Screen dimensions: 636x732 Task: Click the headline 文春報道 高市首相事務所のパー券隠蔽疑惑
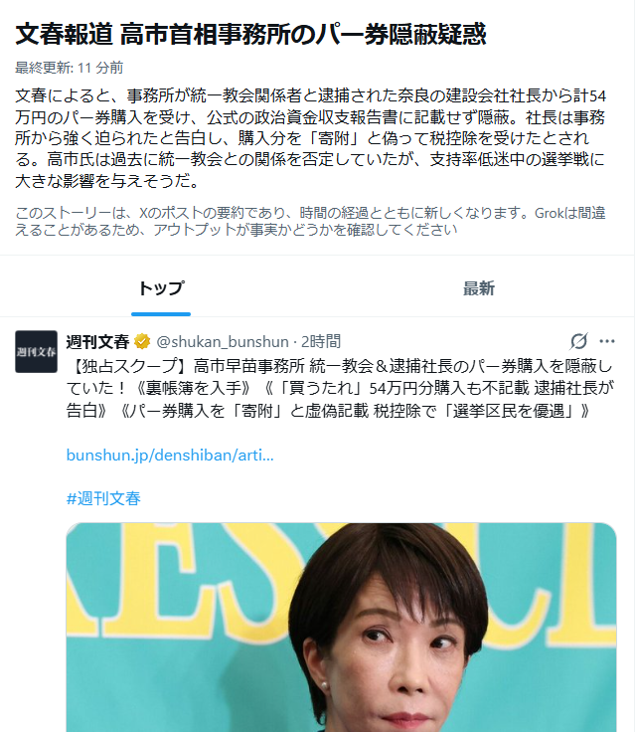[250, 34]
